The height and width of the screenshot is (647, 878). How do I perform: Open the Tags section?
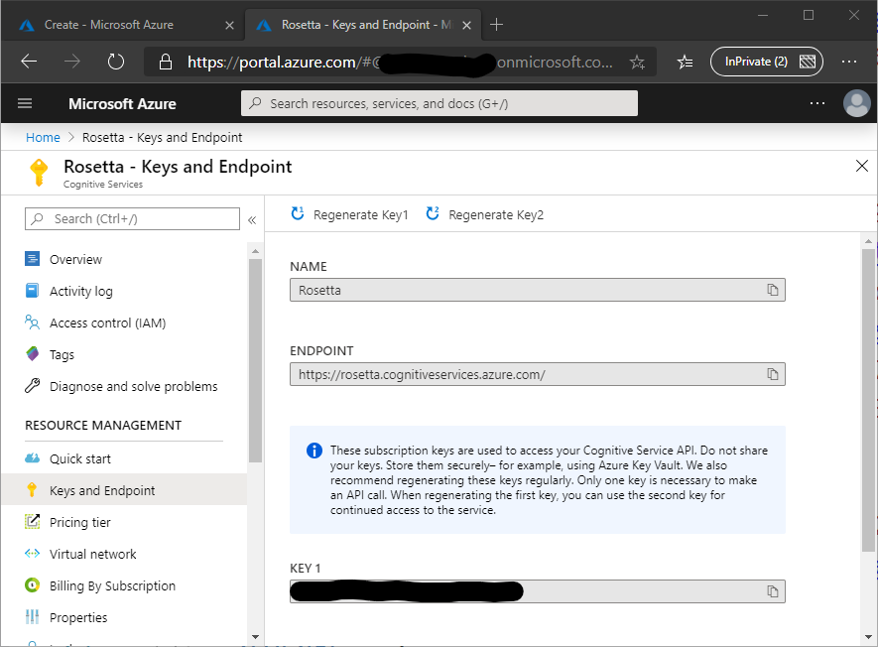click(x=62, y=354)
